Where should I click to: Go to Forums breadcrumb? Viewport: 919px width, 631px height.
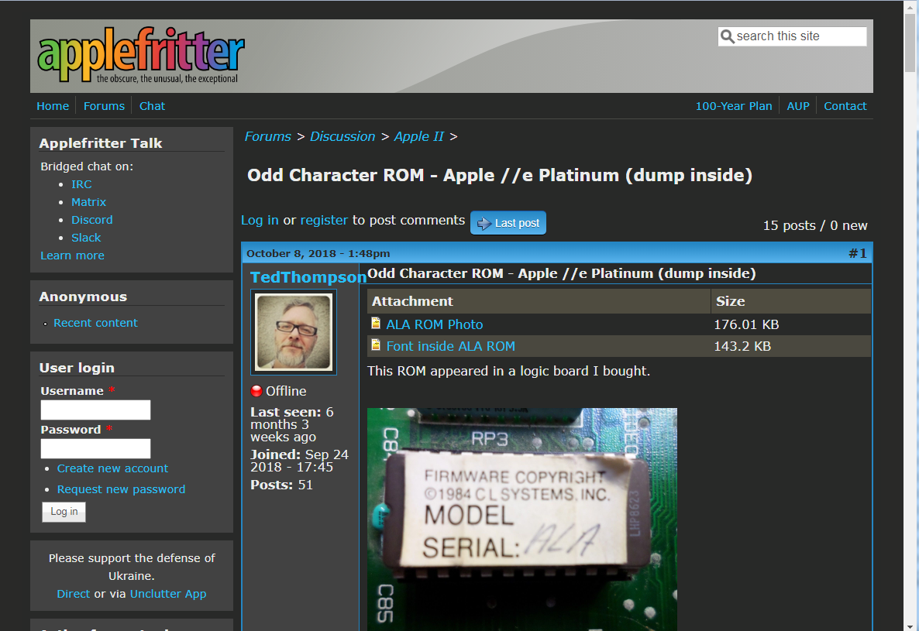(x=267, y=136)
